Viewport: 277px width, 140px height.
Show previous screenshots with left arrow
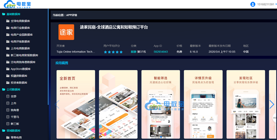coord(57,105)
